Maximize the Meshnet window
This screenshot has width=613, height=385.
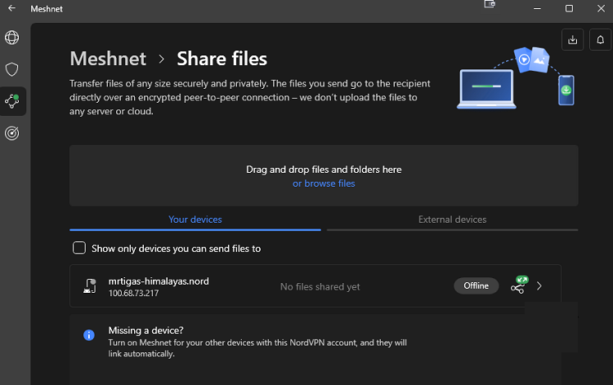569,9
